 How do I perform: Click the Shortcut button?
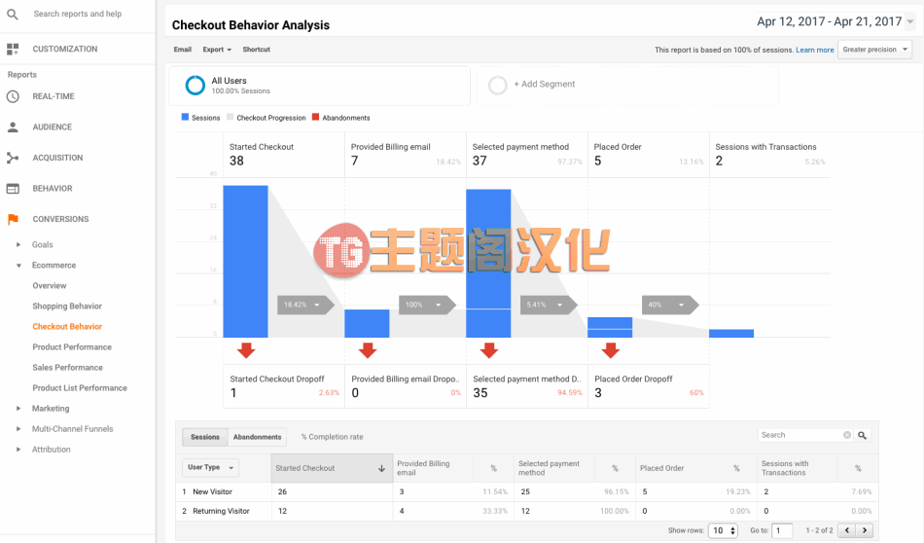(x=257, y=50)
